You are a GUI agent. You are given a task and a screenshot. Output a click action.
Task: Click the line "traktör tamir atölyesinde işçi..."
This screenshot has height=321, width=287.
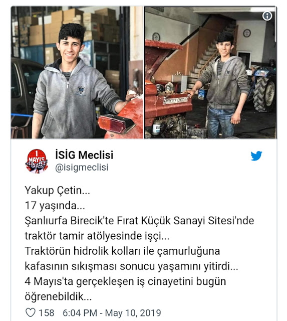[x=97, y=236]
